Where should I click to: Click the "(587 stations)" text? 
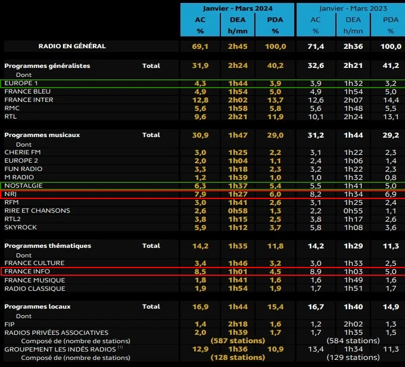238,341
